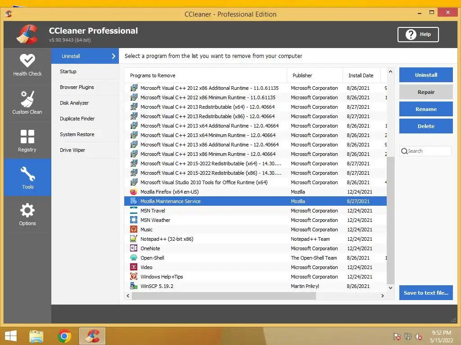
Task: Click the OneNote program icon
Action: click(x=133, y=248)
